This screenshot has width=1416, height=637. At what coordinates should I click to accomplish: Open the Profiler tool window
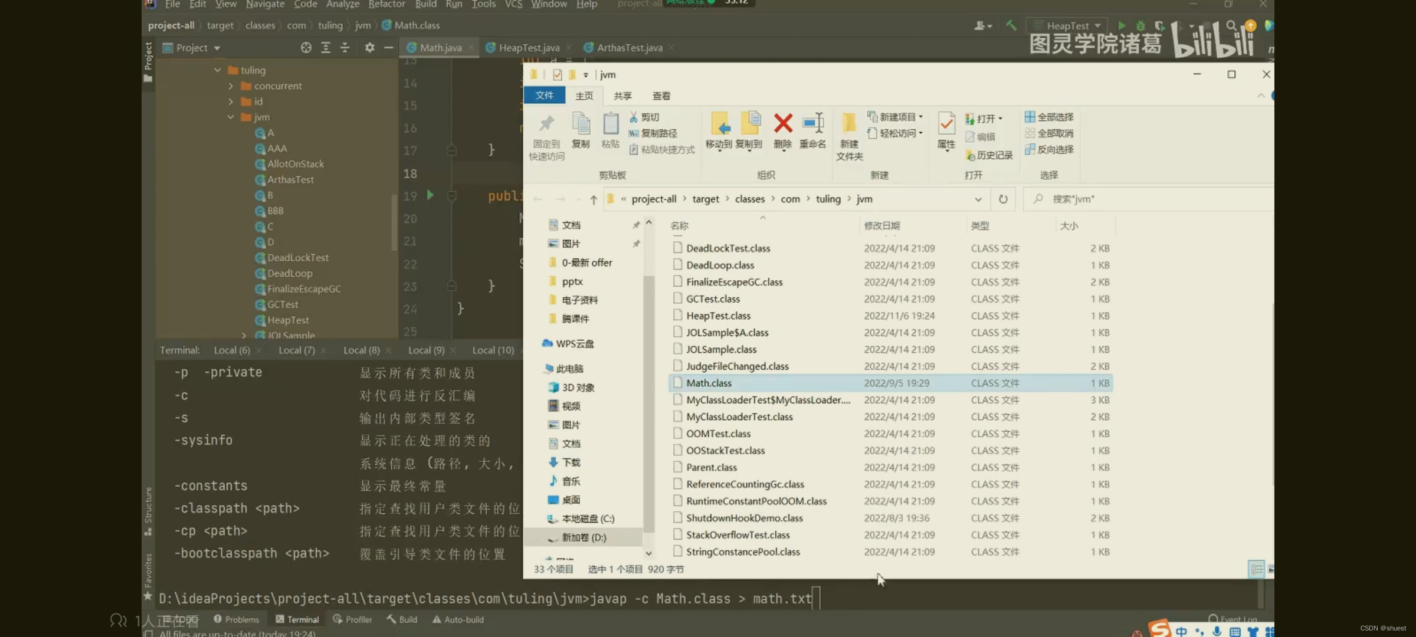(352, 619)
